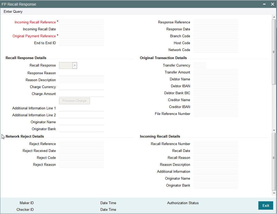Click the Creditor Name field
The image size is (277, 214).
(216, 100)
